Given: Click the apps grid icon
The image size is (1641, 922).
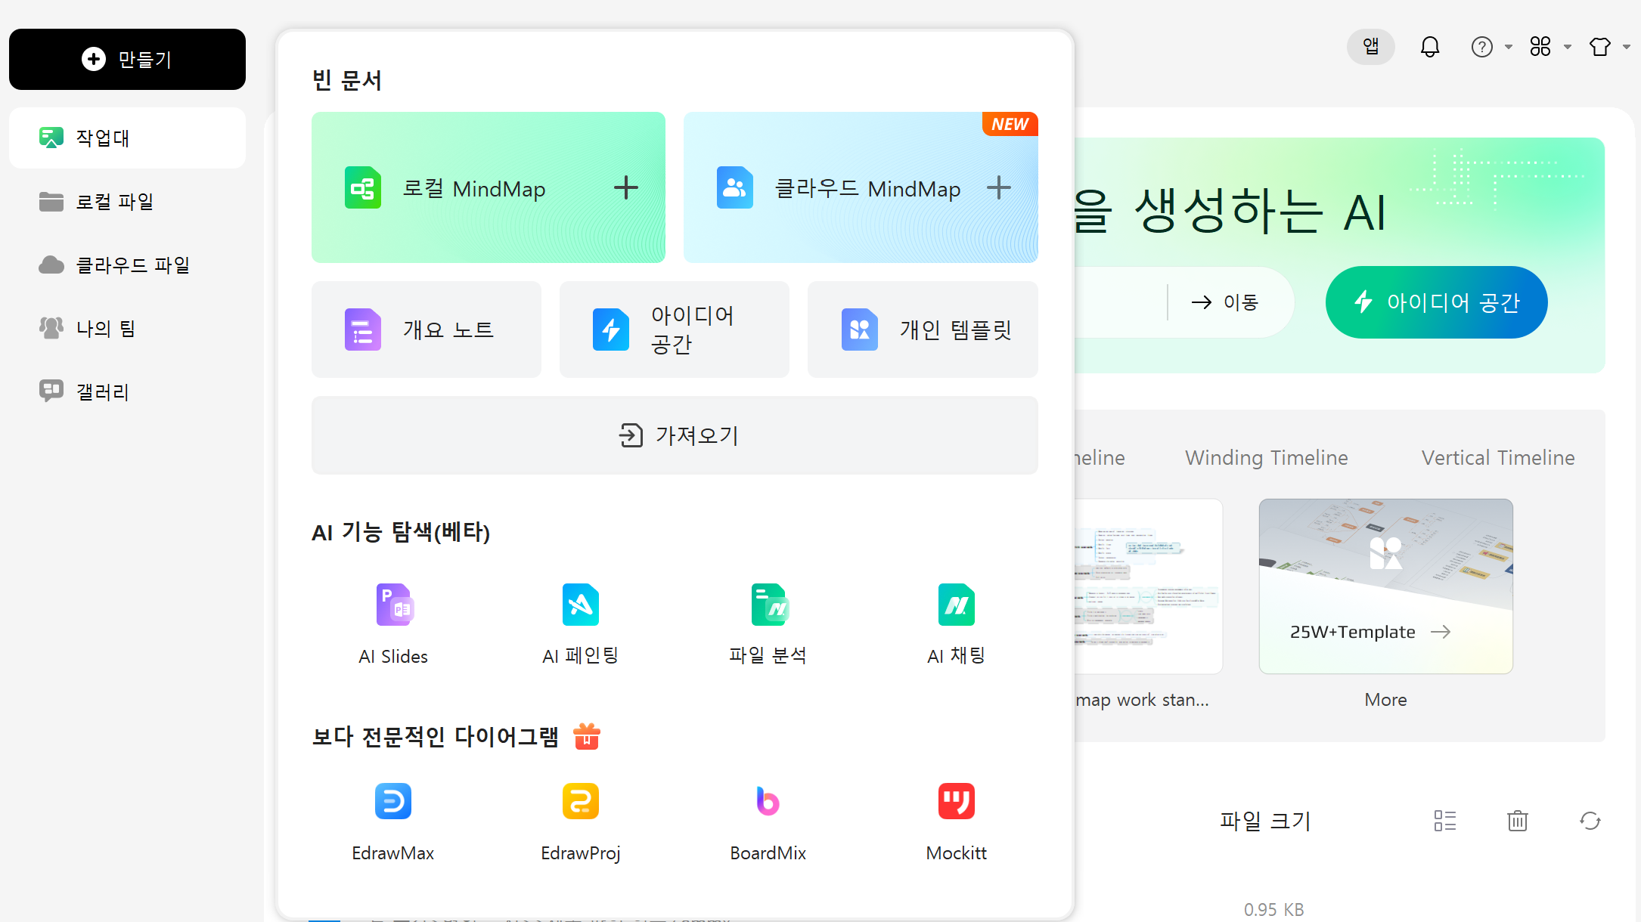Looking at the screenshot, I should [x=1540, y=47].
